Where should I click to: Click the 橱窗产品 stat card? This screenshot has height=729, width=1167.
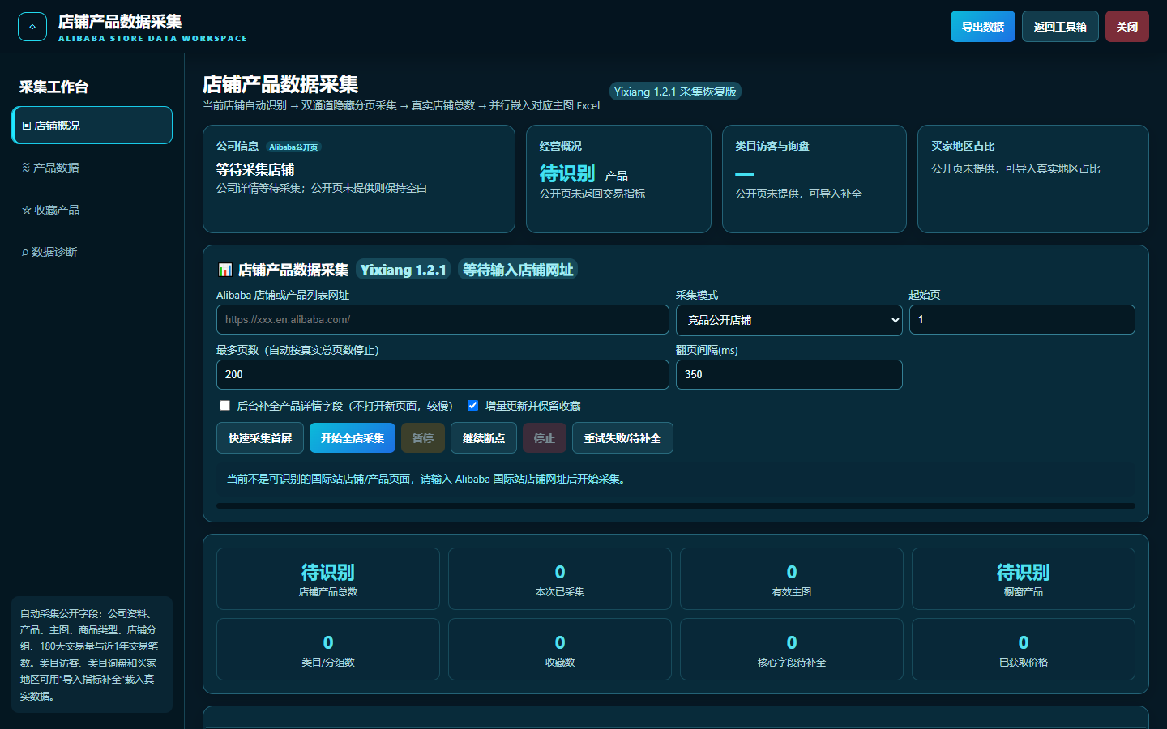[1024, 579]
